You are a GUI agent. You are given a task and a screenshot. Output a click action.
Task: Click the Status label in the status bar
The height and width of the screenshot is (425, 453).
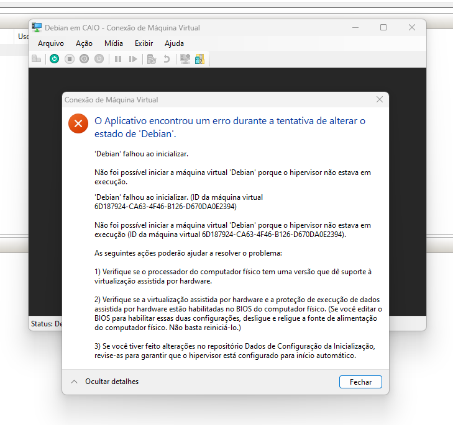point(47,324)
